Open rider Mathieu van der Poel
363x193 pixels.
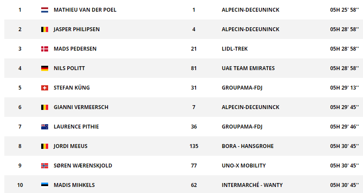[85, 10]
